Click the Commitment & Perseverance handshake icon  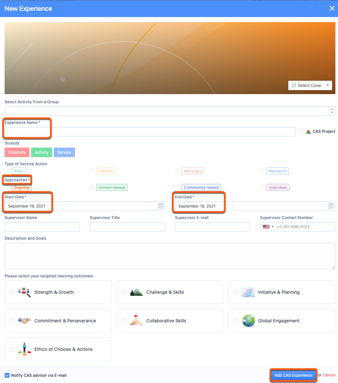pos(25,320)
